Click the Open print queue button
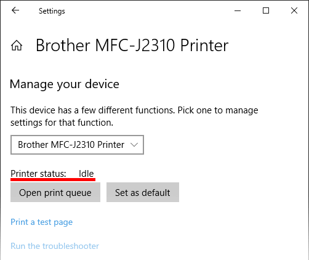This screenshot has height=260, width=309. tap(55, 192)
